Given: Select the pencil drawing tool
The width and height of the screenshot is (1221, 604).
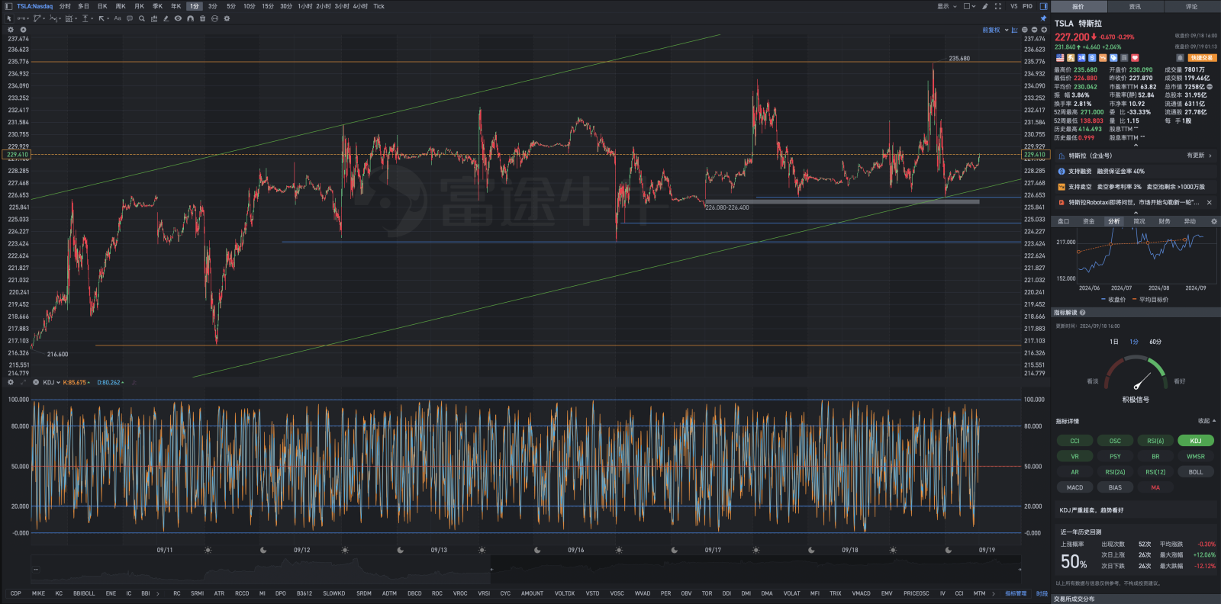Looking at the screenshot, I should tap(166, 18).
